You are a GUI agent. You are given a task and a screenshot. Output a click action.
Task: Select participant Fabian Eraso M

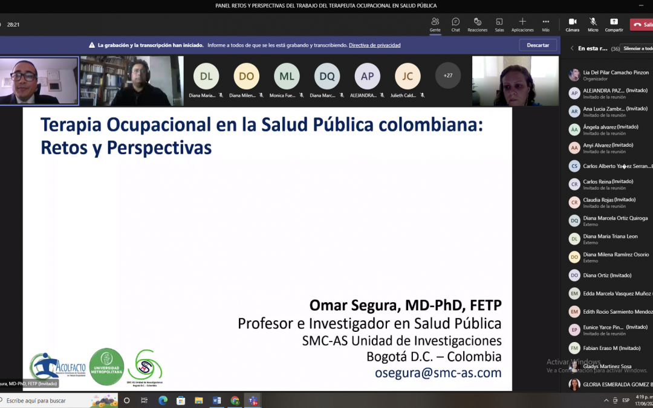(x=611, y=348)
